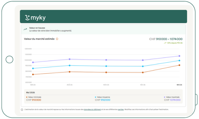Open the données du bâtiment link
This screenshot has width=199, height=119.
click(92, 110)
